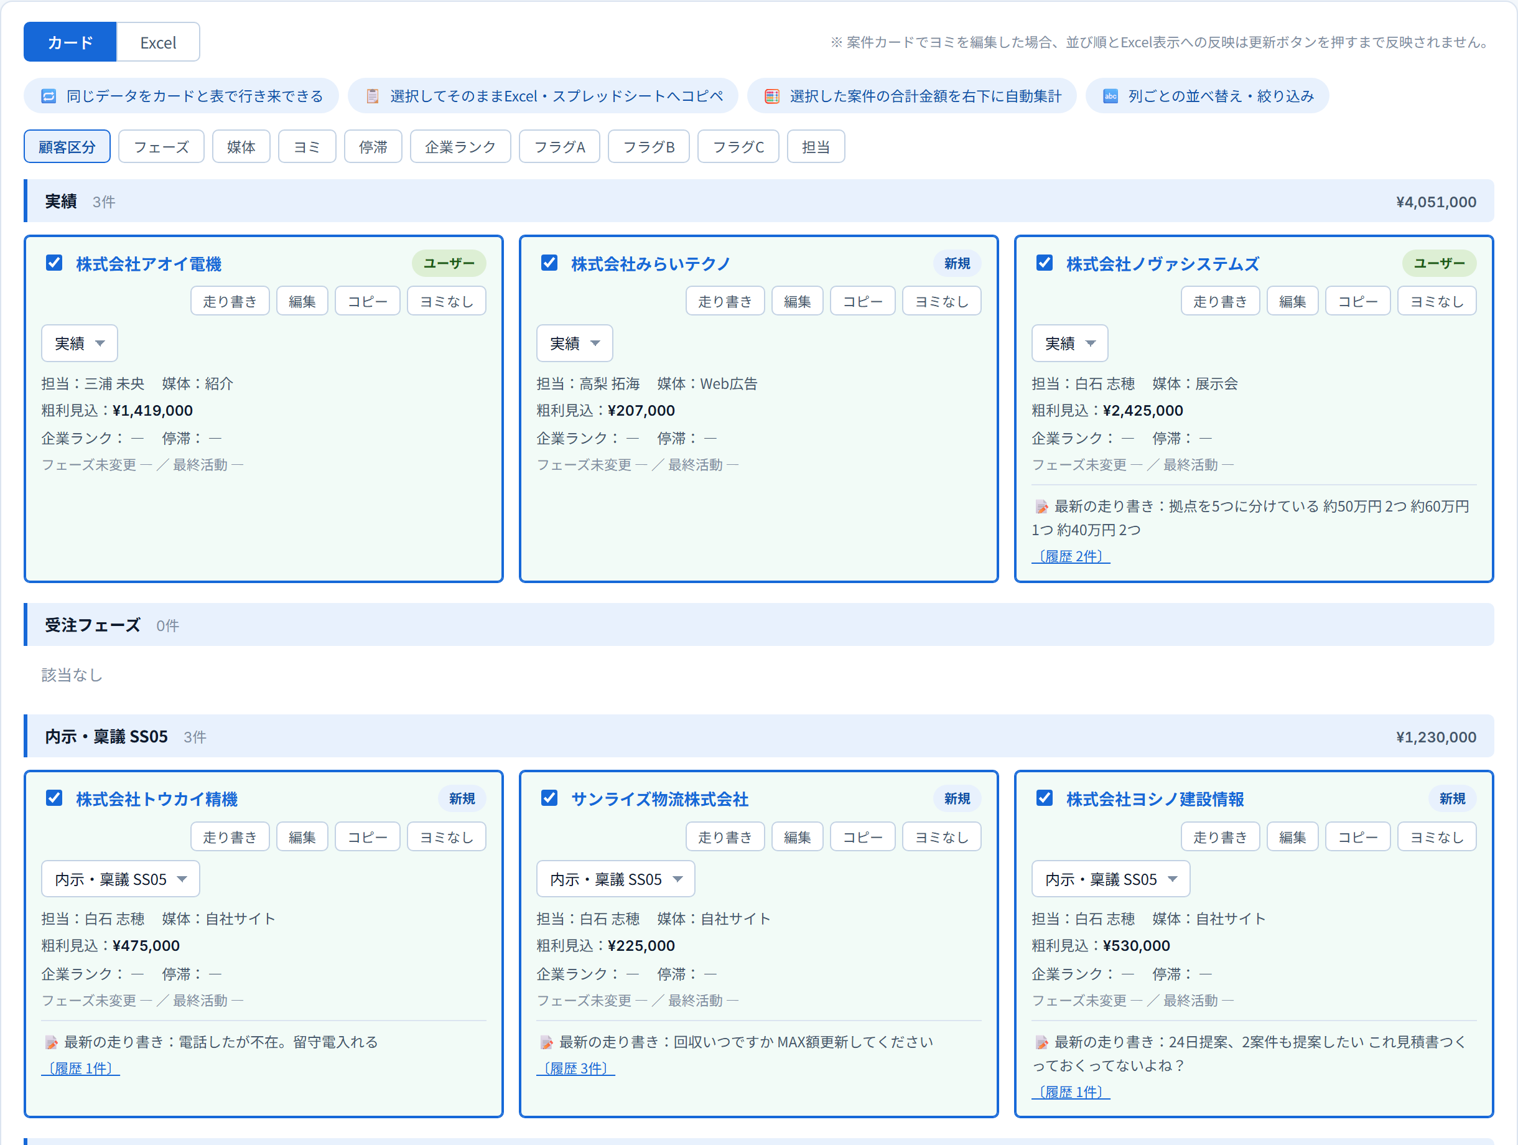Switch to the Excel view tab
1518x1145 pixels.
coord(159,42)
